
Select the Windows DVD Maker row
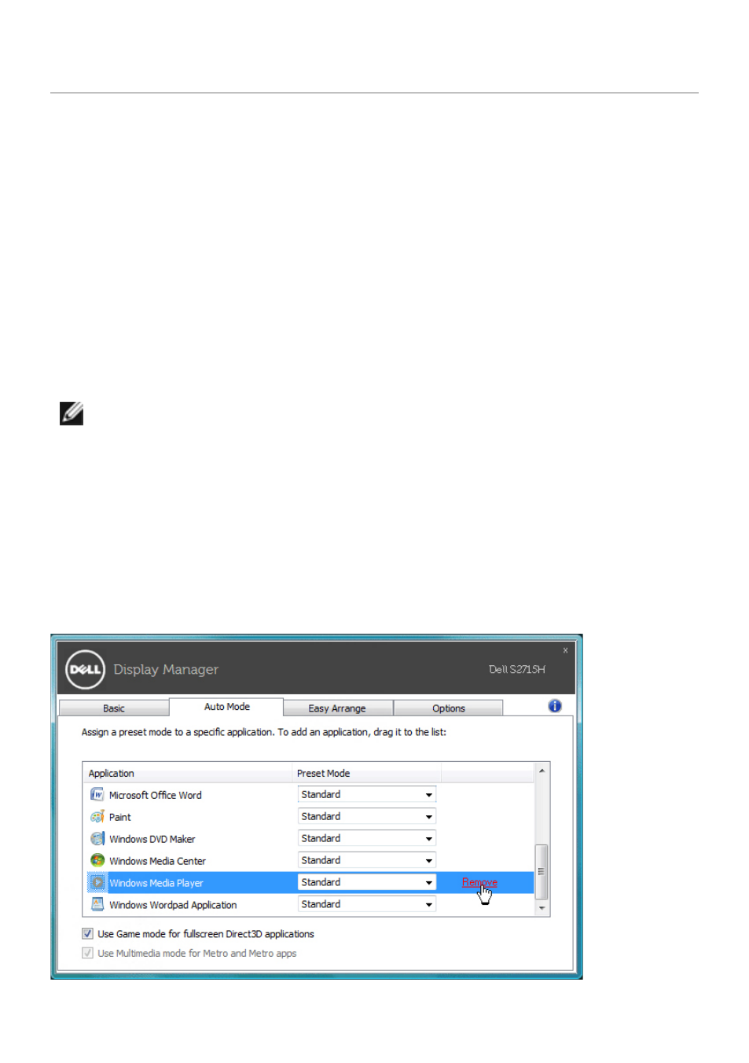point(308,839)
